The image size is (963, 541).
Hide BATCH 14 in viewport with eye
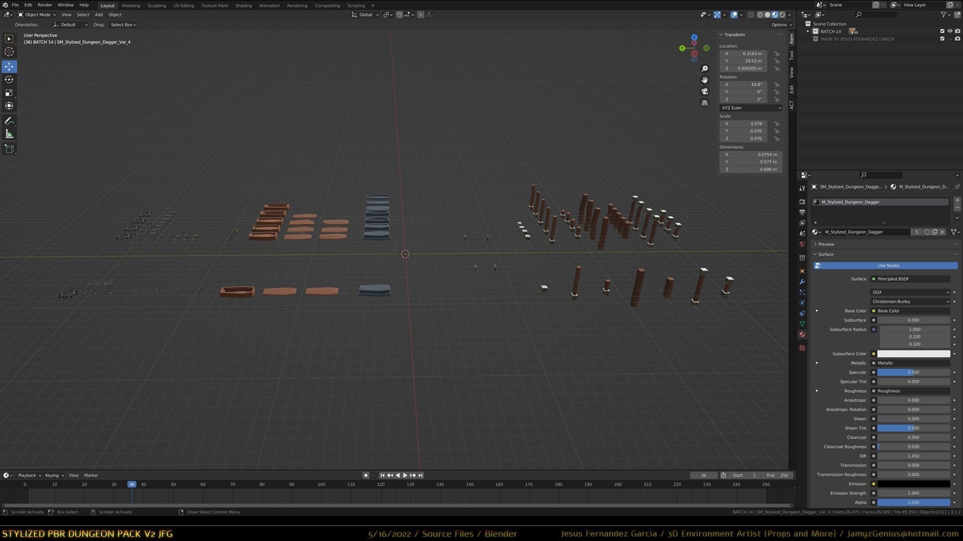click(949, 31)
